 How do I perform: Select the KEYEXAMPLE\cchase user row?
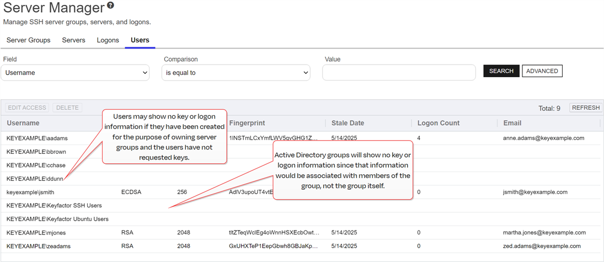(302, 165)
